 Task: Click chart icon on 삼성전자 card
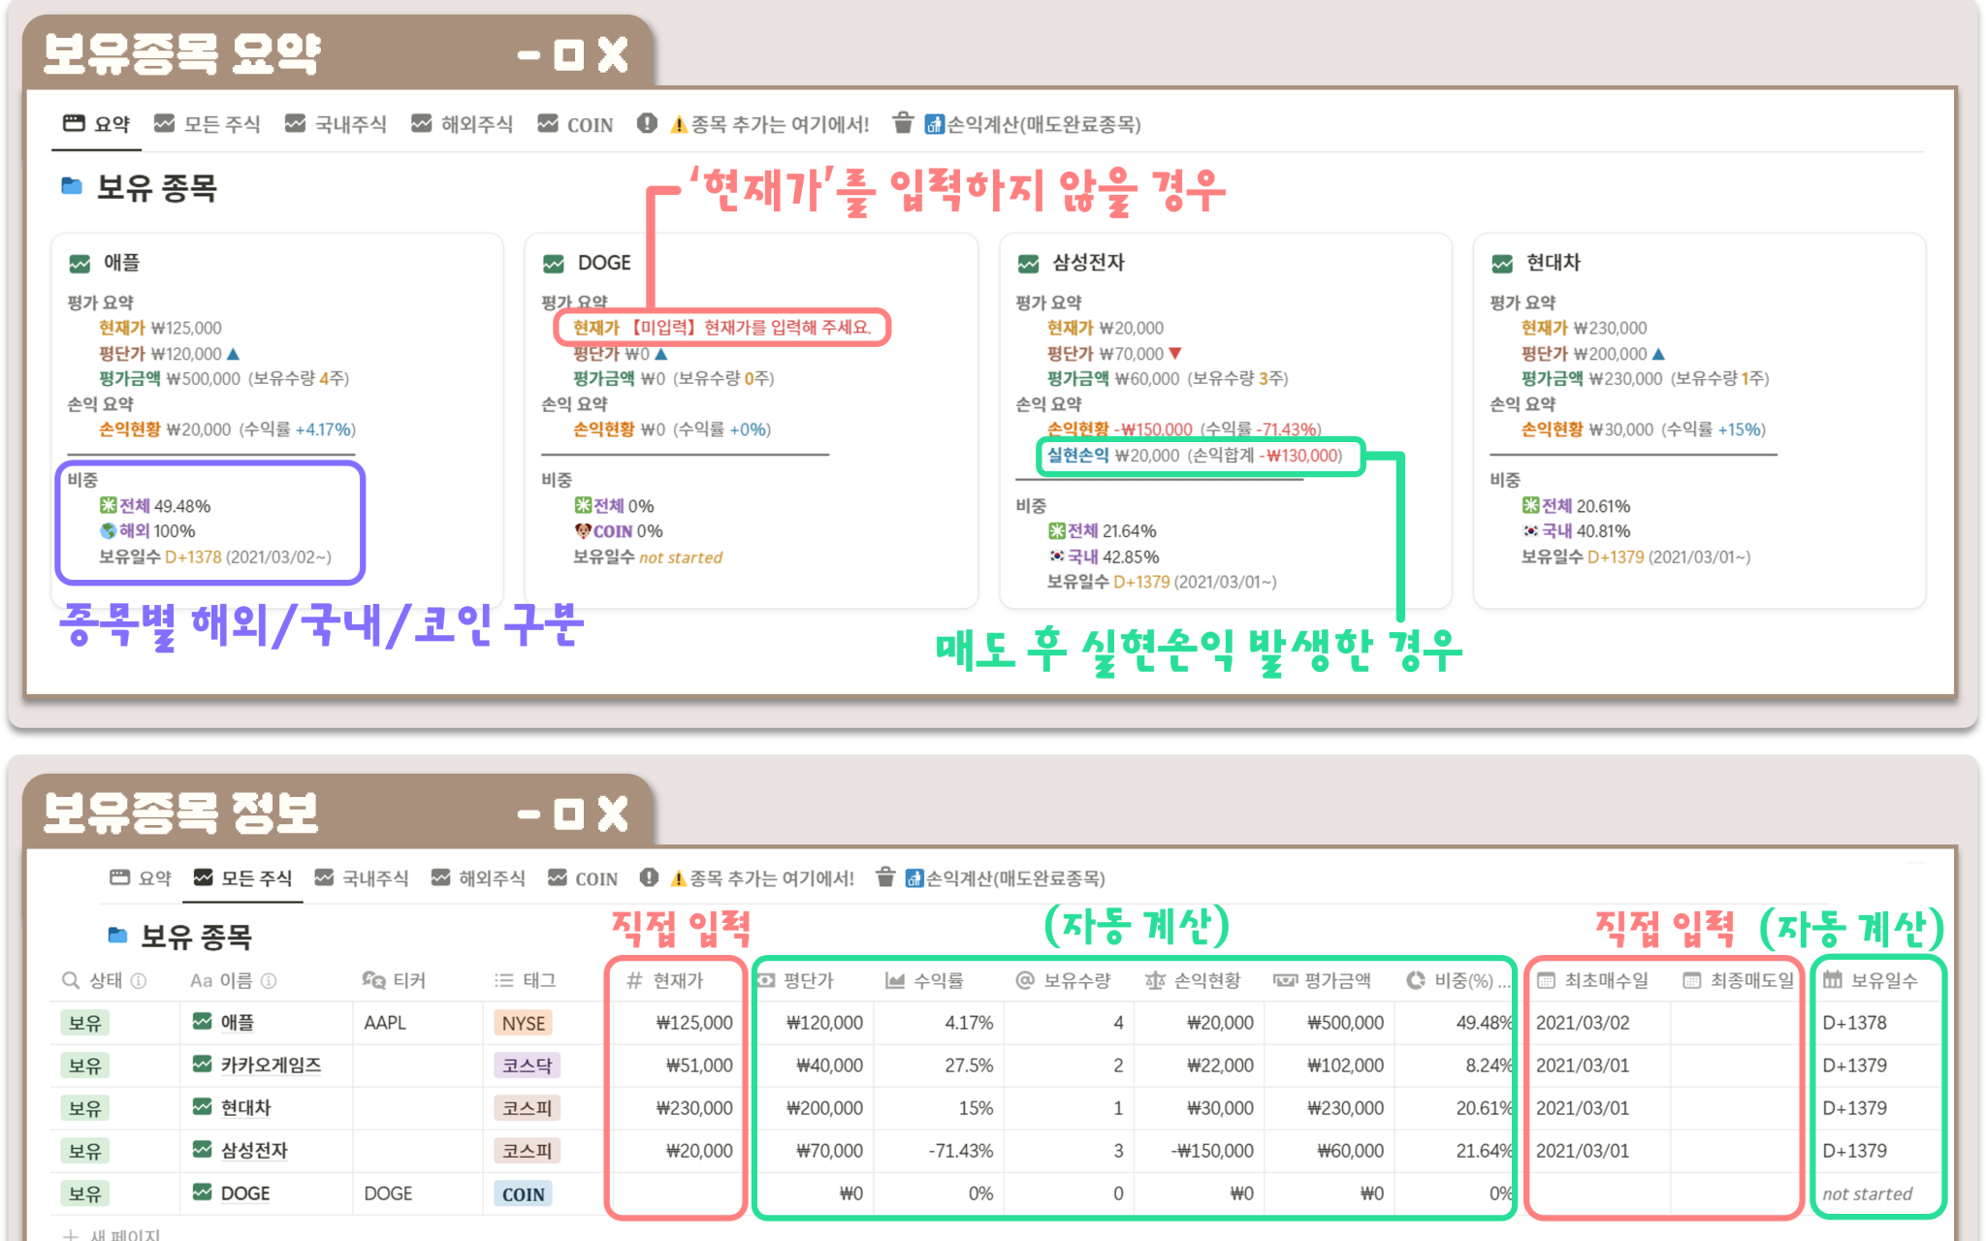click(1028, 264)
